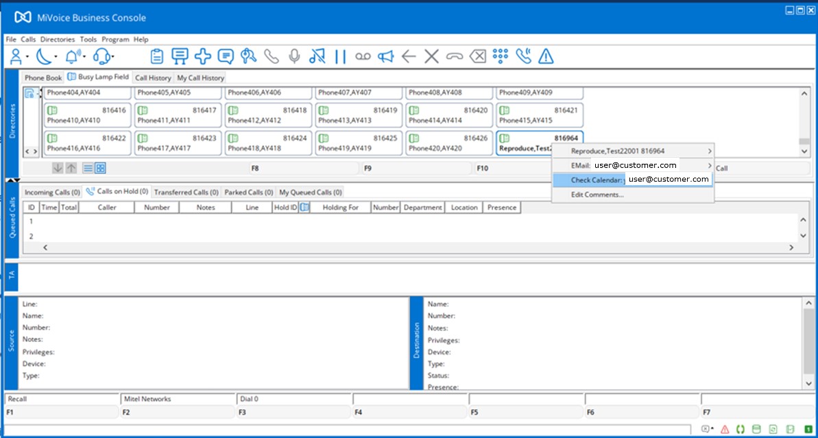Click the red alert status bar icon

click(x=725, y=429)
